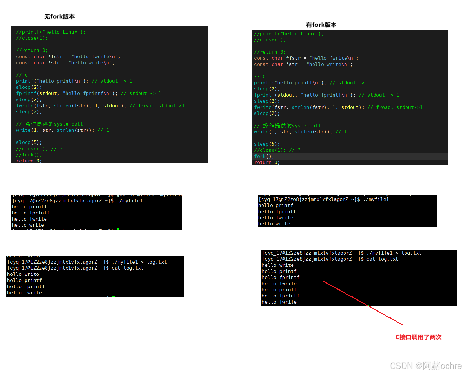This screenshot has width=463, height=374.
Task: Click the // C comment in no-fork code
Action: 22,75
